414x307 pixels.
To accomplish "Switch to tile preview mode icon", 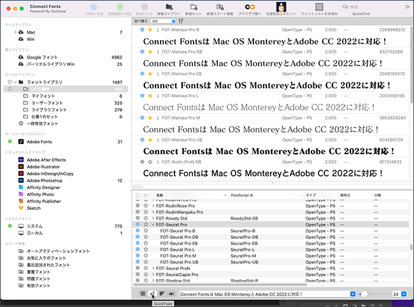I will [143, 294].
